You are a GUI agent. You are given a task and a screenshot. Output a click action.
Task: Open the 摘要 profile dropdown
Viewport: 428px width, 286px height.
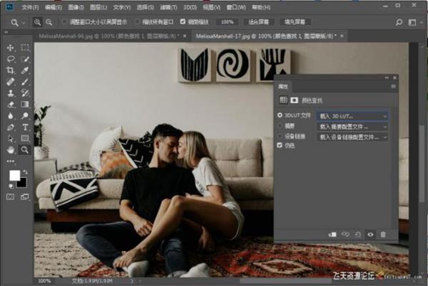pos(352,126)
